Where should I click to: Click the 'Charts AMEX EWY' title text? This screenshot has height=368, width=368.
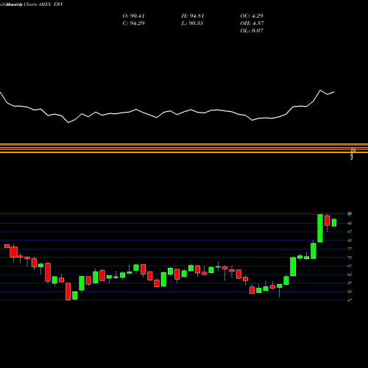[x=43, y=4]
